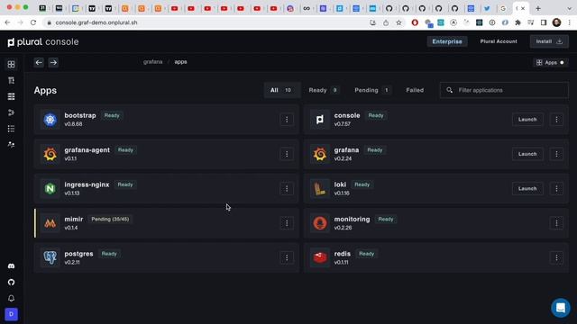This screenshot has width=577, height=324.
Task: Open the nodes stack icon in sidebar
Action: (11, 96)
